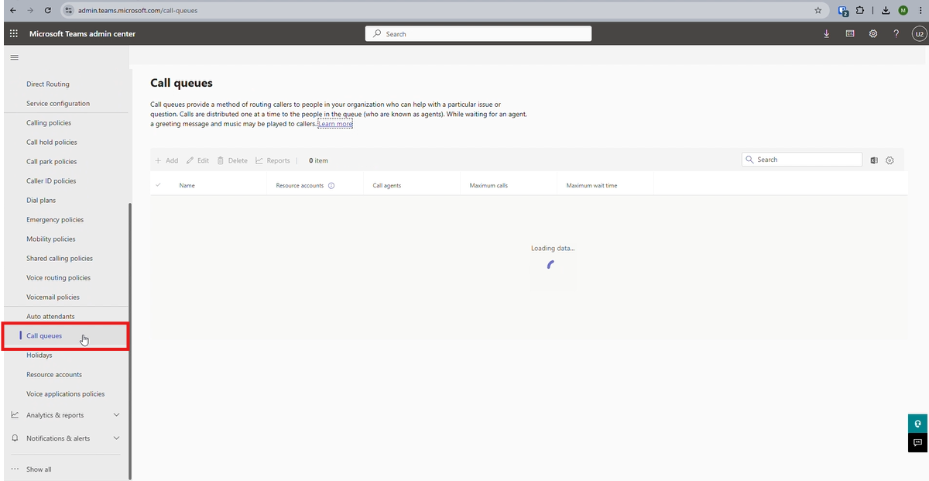Go to Voice routing policies
929x481 pixels.
click(x=58, y=278)
